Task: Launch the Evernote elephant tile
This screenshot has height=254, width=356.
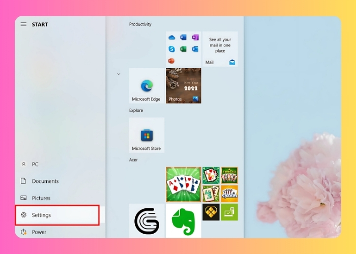Action: [183, 221]
